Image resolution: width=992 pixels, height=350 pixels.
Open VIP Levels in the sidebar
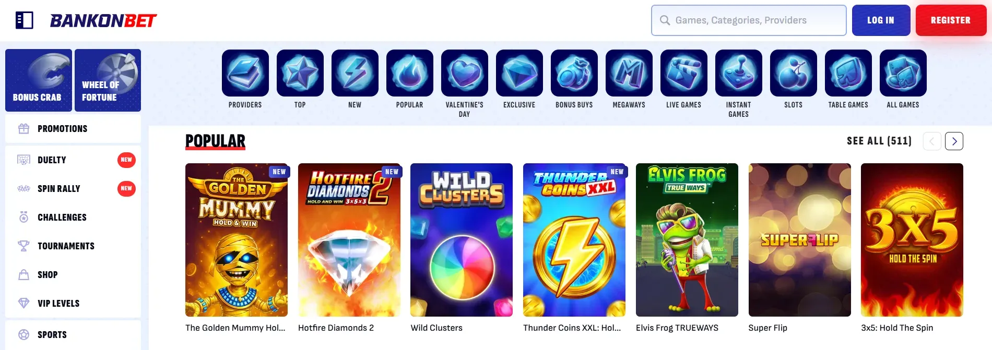click(x=73, y=304)
